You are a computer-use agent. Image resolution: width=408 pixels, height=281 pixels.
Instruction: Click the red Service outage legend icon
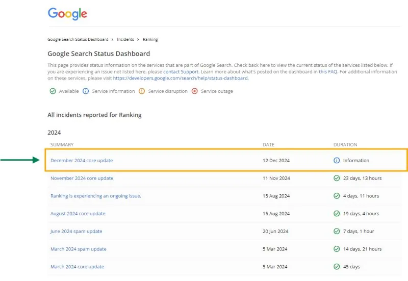click(194, 91)
